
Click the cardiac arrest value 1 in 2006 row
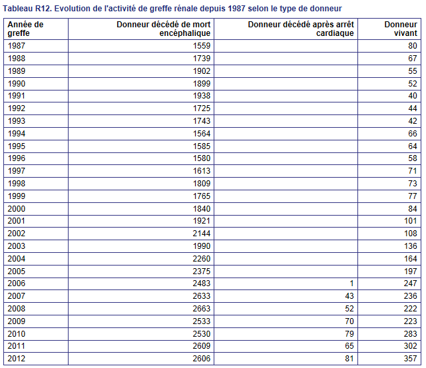point(351,283)
